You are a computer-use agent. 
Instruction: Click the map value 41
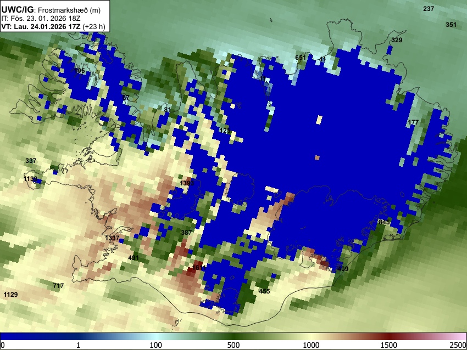[323, 59]
